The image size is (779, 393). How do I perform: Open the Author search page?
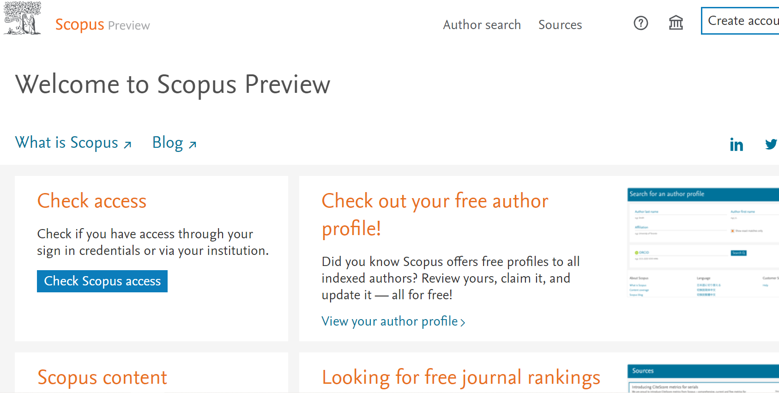click(482, 24)
